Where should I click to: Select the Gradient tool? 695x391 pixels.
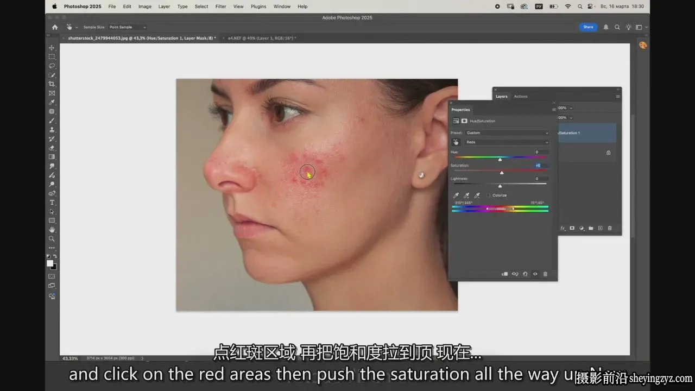click(x=52, y=157)
